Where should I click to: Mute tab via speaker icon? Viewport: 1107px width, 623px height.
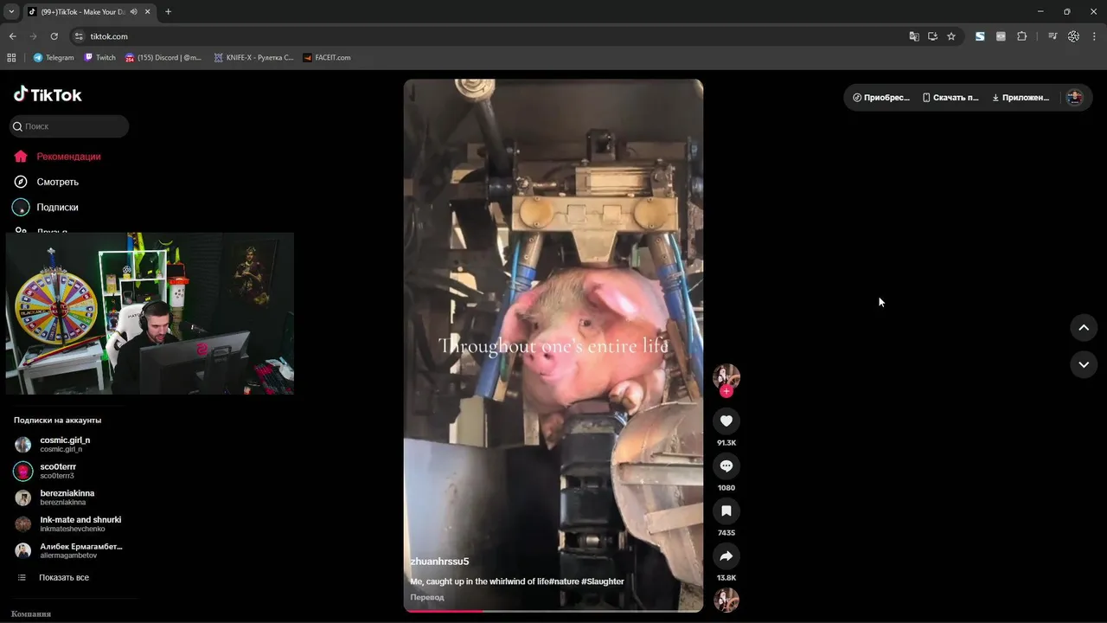tap(134, 12)
